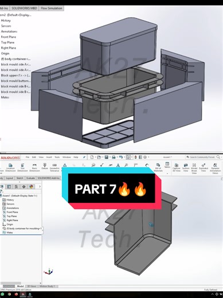Select body container for moulding component
The width and height of the screenshot is (223, 298).
pyautogui.click(x=22, y=228)
